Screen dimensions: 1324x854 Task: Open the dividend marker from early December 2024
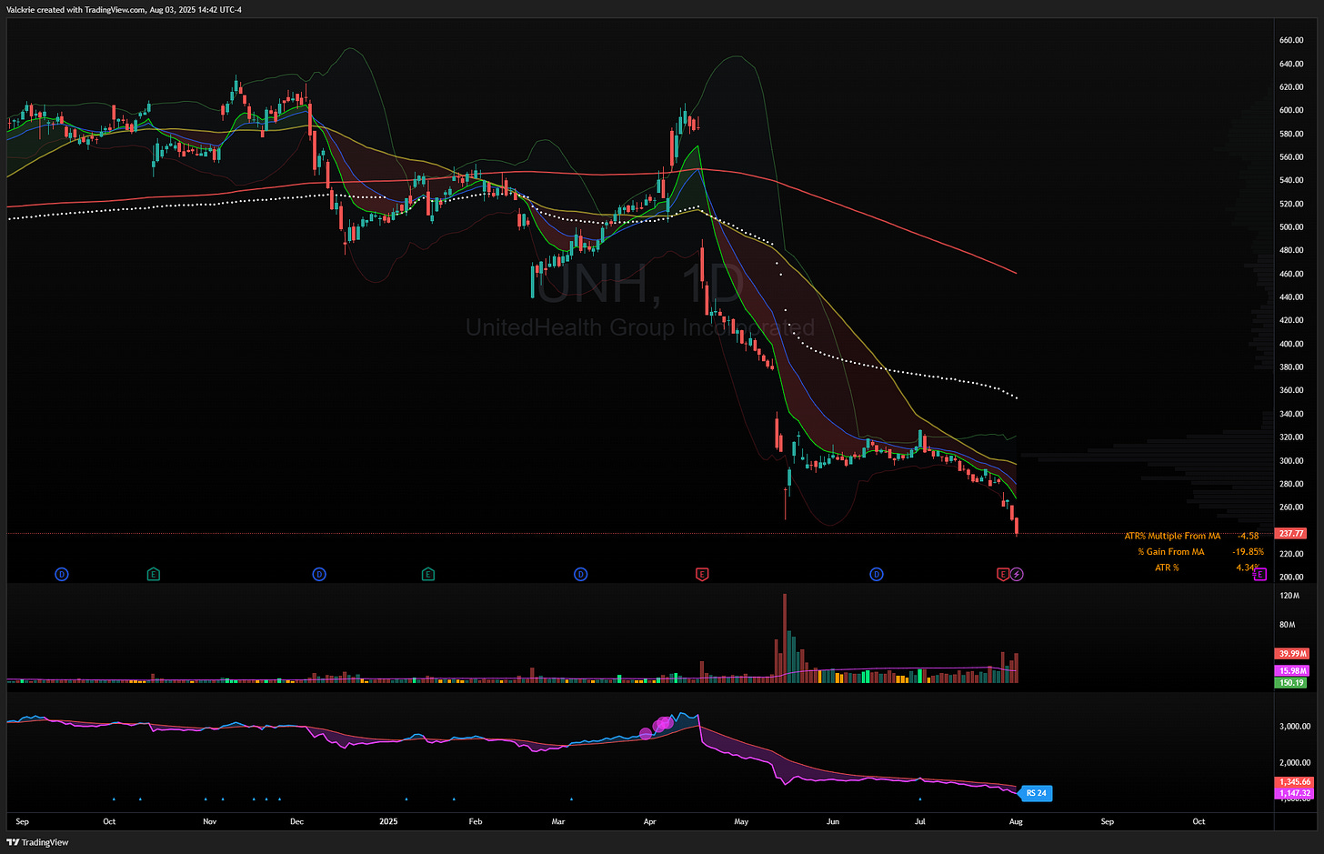point(319,574)
